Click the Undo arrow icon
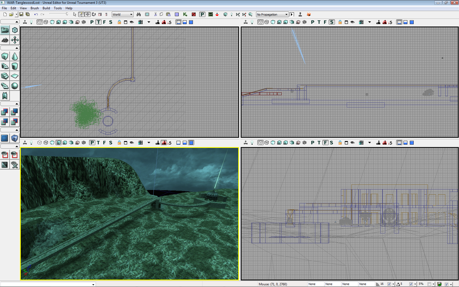The width and height of the screenshot is (459, 287). pos(36,14)
